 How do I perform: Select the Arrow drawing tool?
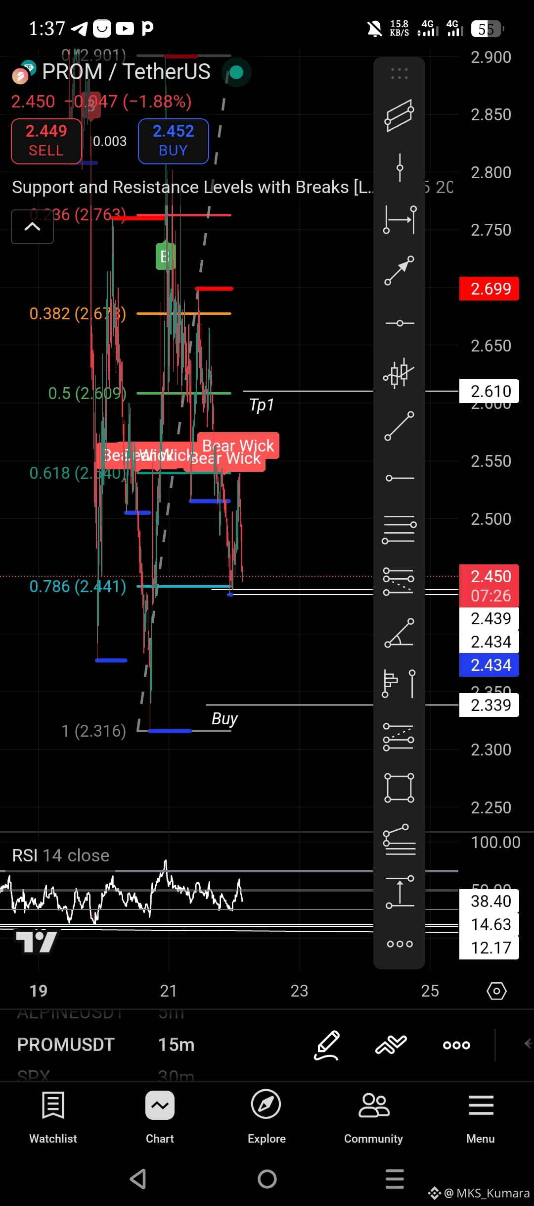pos(400,271)
